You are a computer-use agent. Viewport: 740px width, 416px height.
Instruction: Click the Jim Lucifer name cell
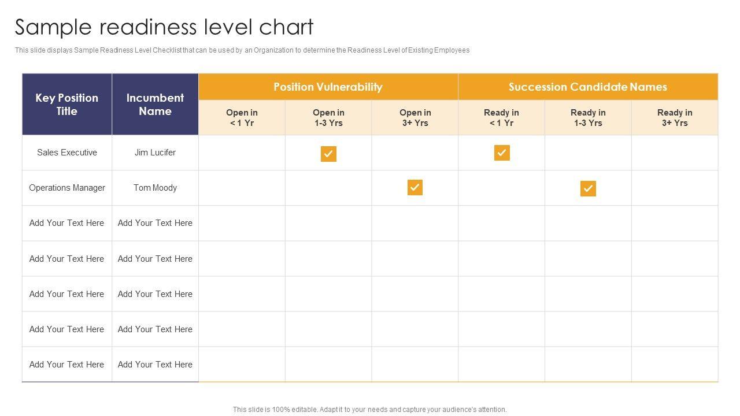(x=155, y=153)
